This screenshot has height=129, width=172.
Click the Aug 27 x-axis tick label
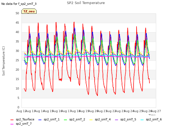[x=156, y=111]
